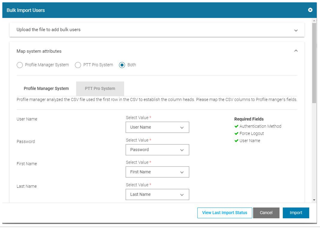The width and height of the screenshot is (320, 230).
Task: Select the Both radio button
Action: coord(122,65)
